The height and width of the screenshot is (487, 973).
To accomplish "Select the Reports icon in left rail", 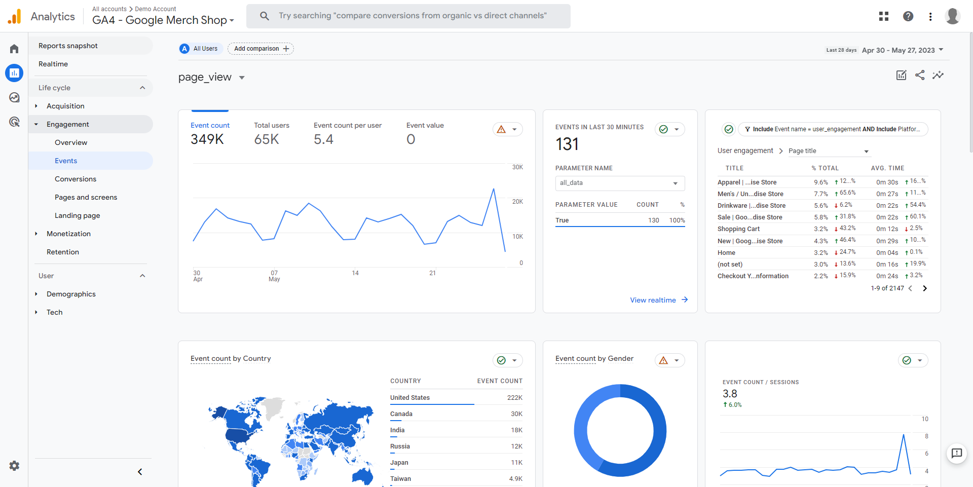I will [x=14, y=73].
